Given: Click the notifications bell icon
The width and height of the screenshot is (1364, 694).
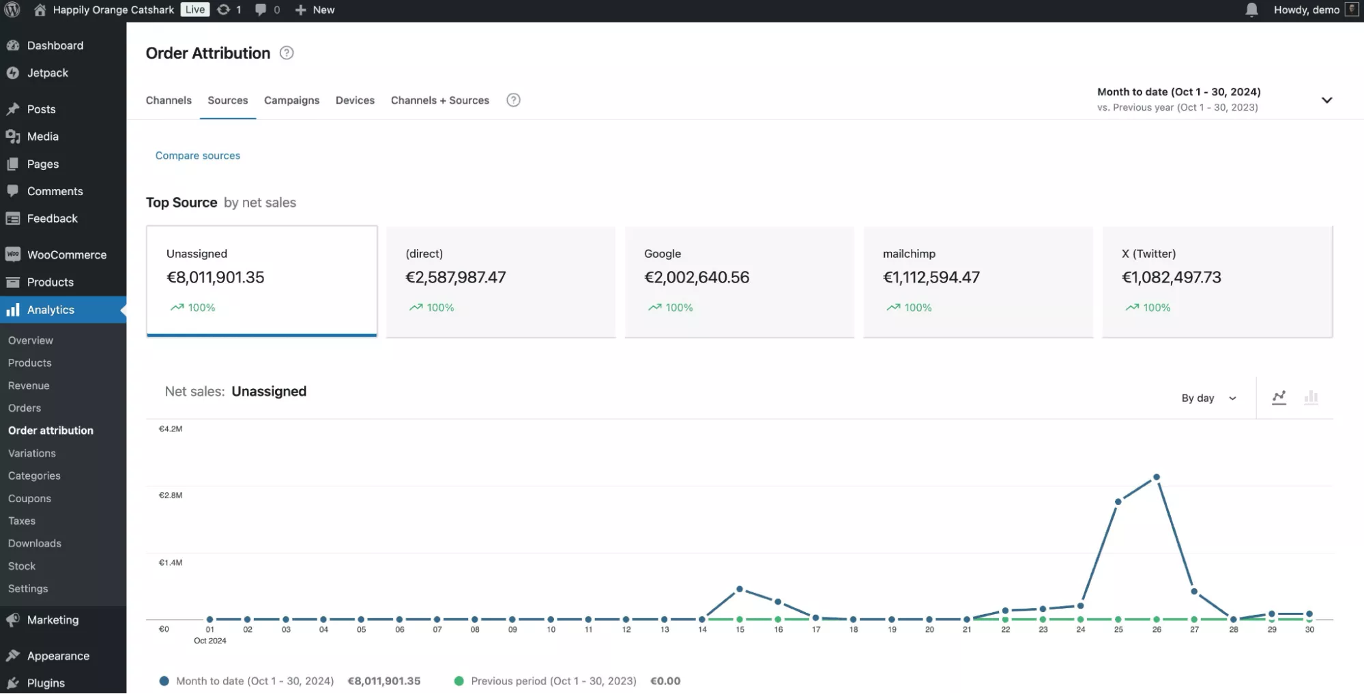Looking at the screenshot, I should click(x=1251, y=10).
